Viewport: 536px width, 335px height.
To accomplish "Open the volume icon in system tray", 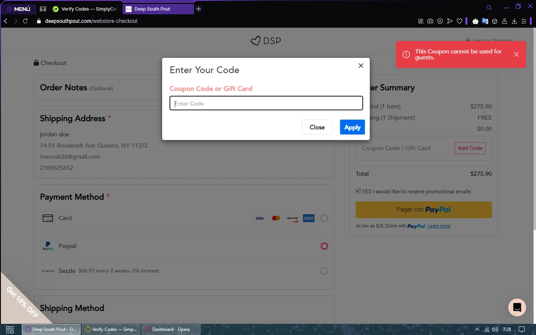I will (495, 329).
